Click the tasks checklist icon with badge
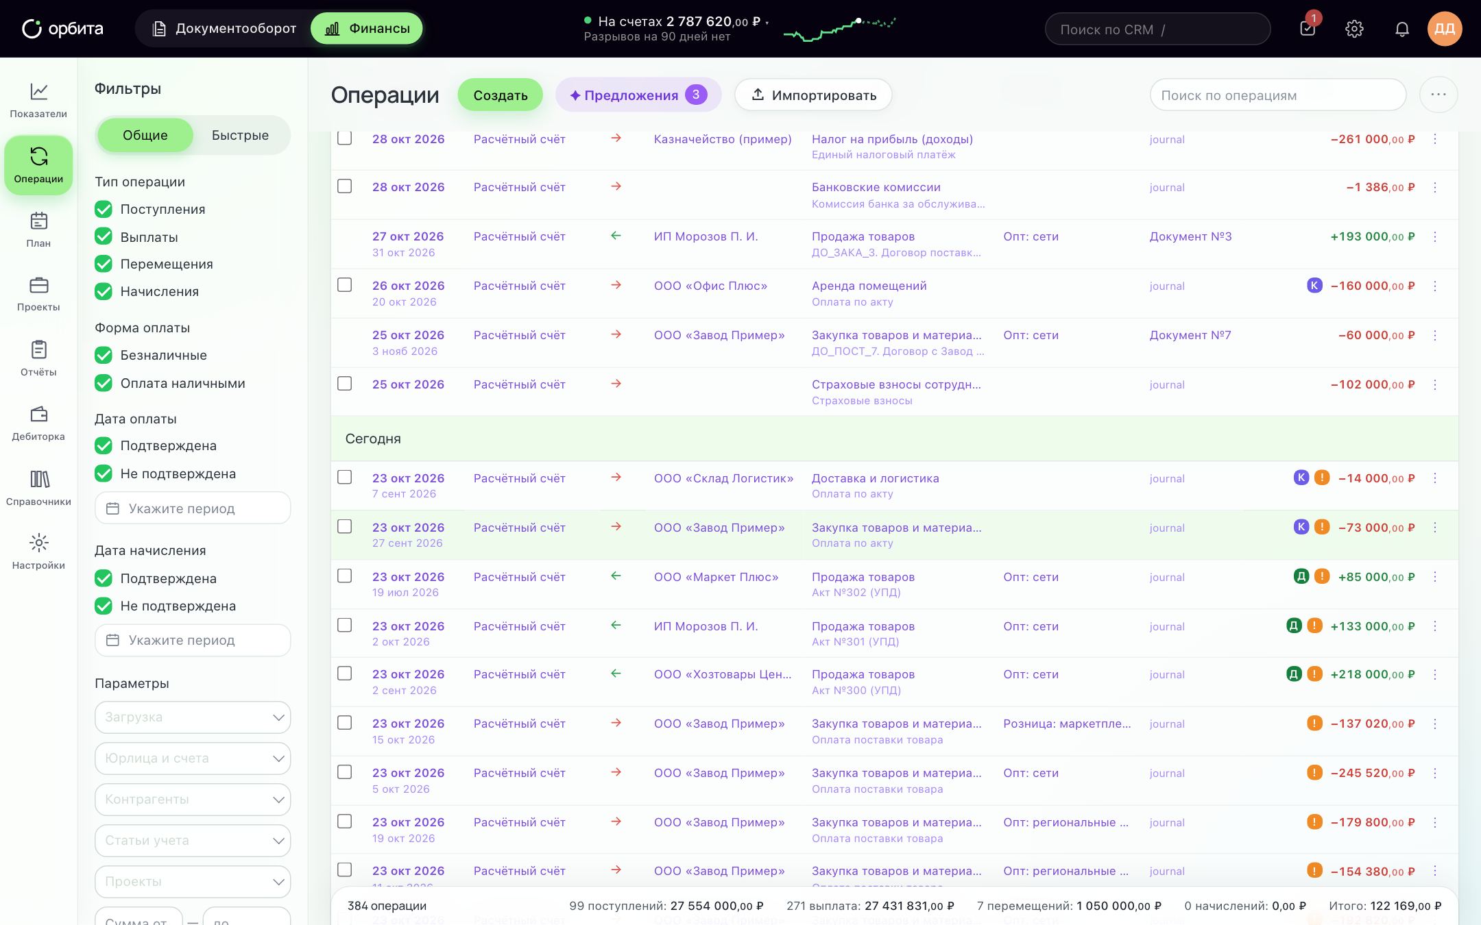This screenshot has width=1481, height=925. (1308, 29)
